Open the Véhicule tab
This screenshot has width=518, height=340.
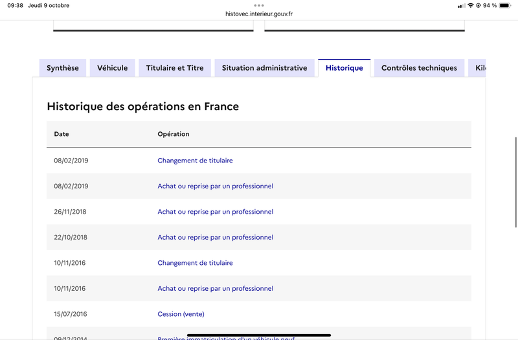coord(113,68)
